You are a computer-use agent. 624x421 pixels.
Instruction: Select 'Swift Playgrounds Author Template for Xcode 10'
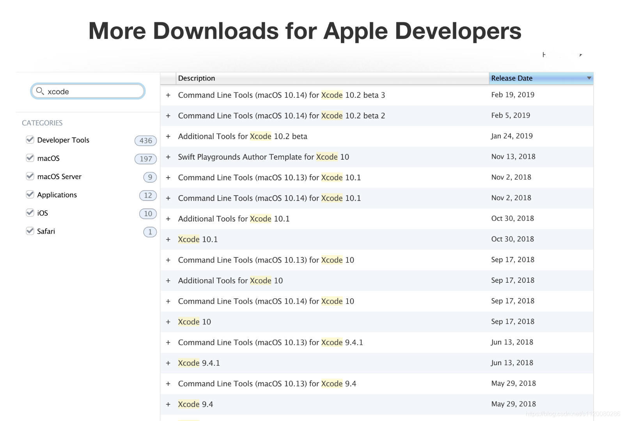pyautogui.click(x=263, y=157)
